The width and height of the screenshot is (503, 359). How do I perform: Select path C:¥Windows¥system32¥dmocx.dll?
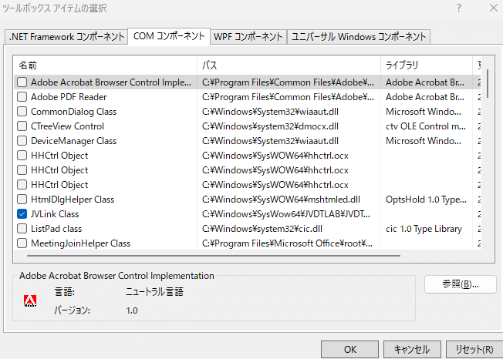(270, 126)
